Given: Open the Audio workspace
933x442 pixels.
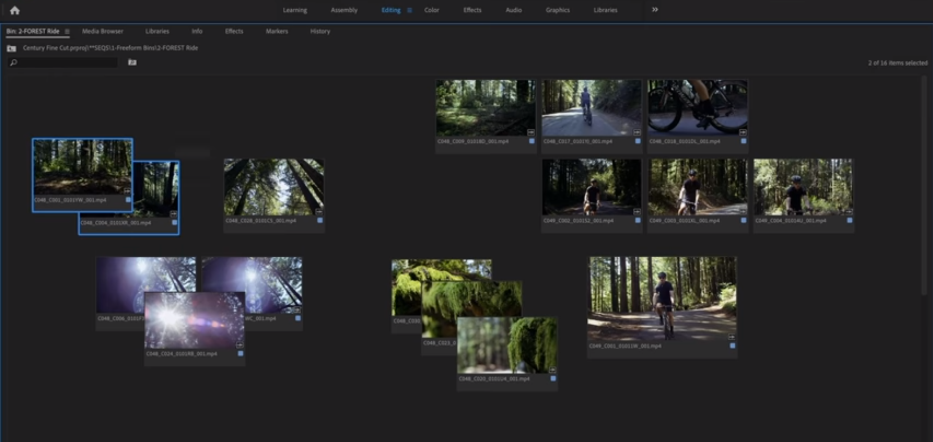Looking at the screenshot, I should coord(513,10).
